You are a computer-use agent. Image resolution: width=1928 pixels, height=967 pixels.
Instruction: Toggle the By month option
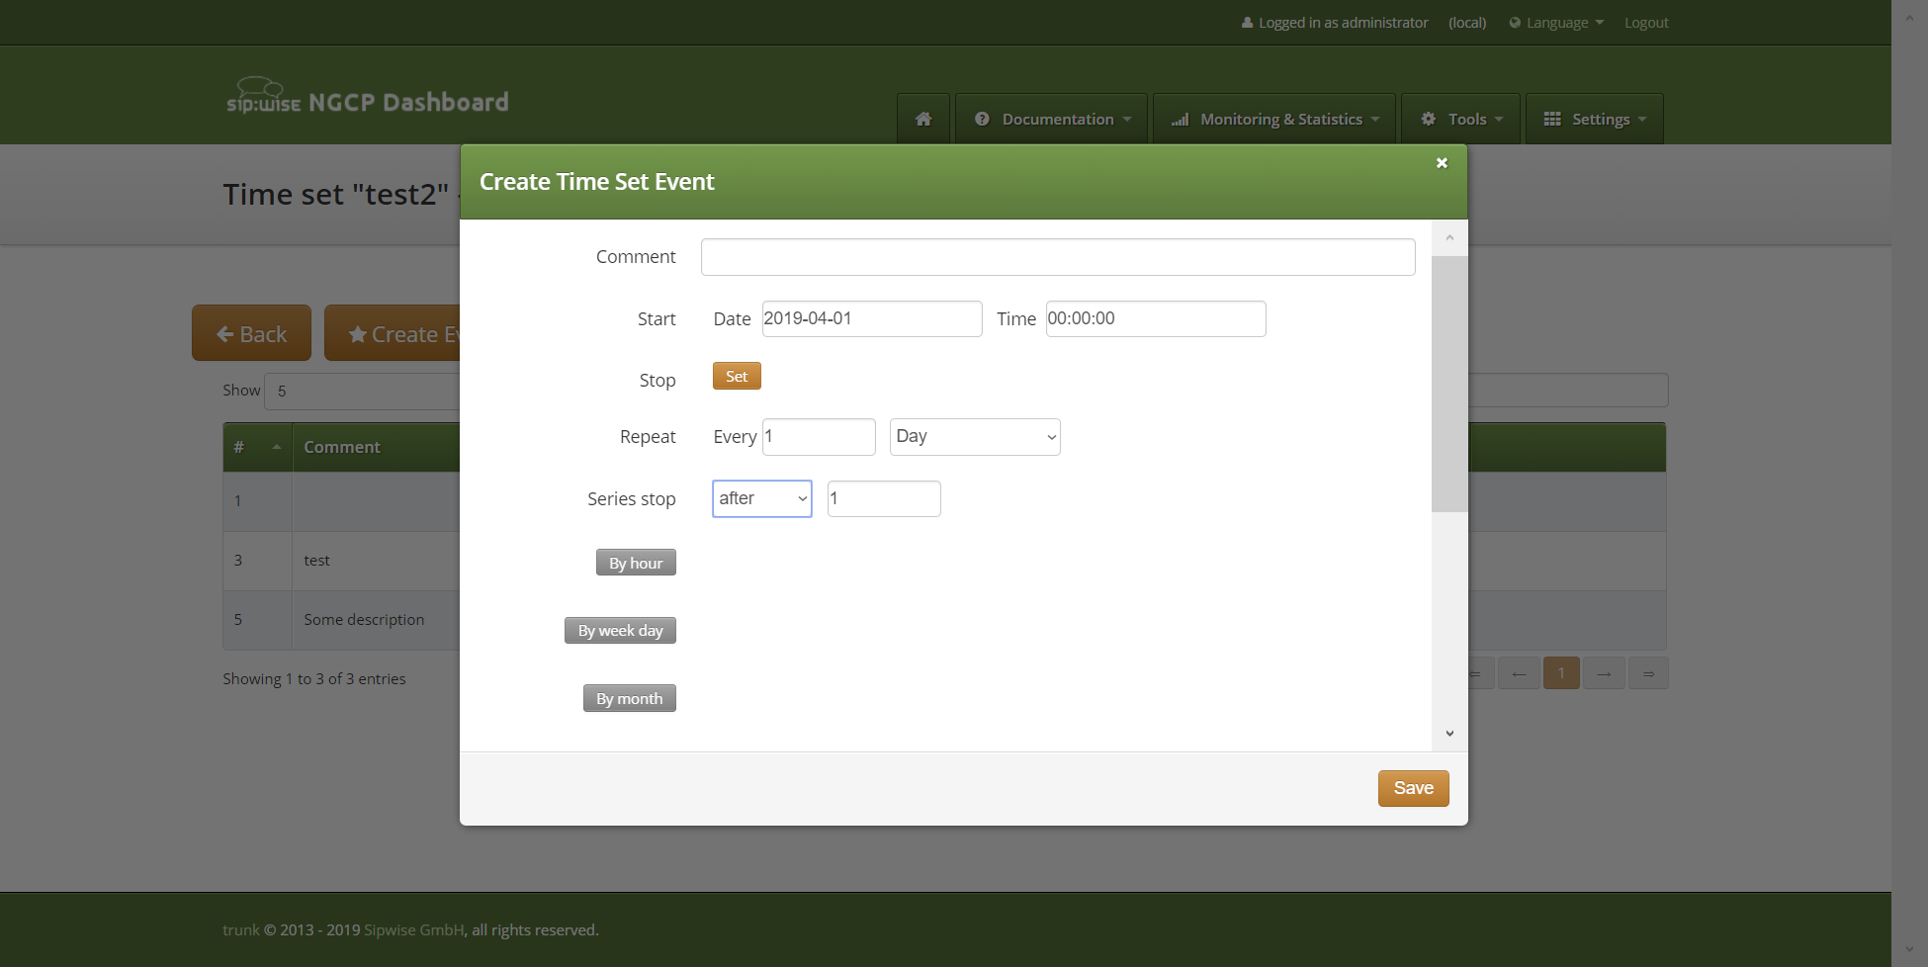(629, 699)
